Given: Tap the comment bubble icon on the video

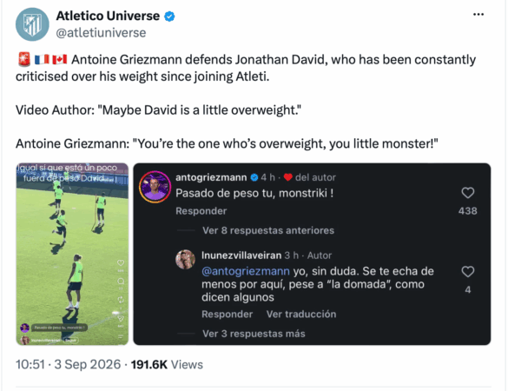Looking at the screenshot, I should pyautogui.click(x=121, y=281).
